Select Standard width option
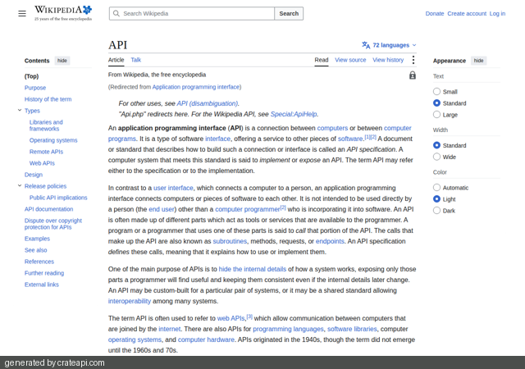 (x=436, y=145)
